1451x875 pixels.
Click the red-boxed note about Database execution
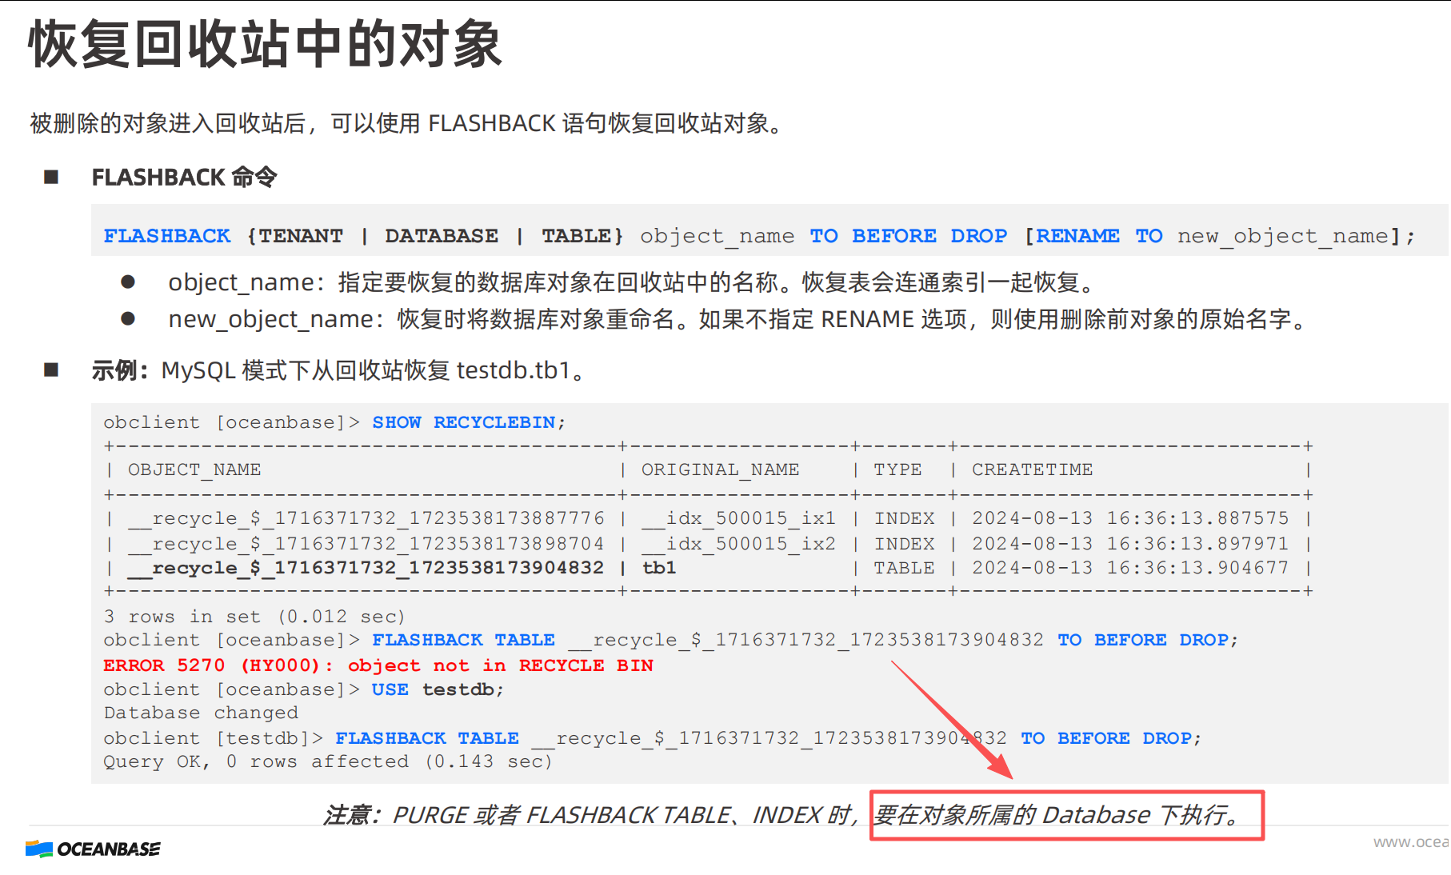pyautogui.click(x=1065, y=815)
